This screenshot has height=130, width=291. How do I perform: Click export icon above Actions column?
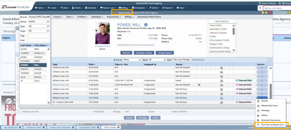point(269,60)
